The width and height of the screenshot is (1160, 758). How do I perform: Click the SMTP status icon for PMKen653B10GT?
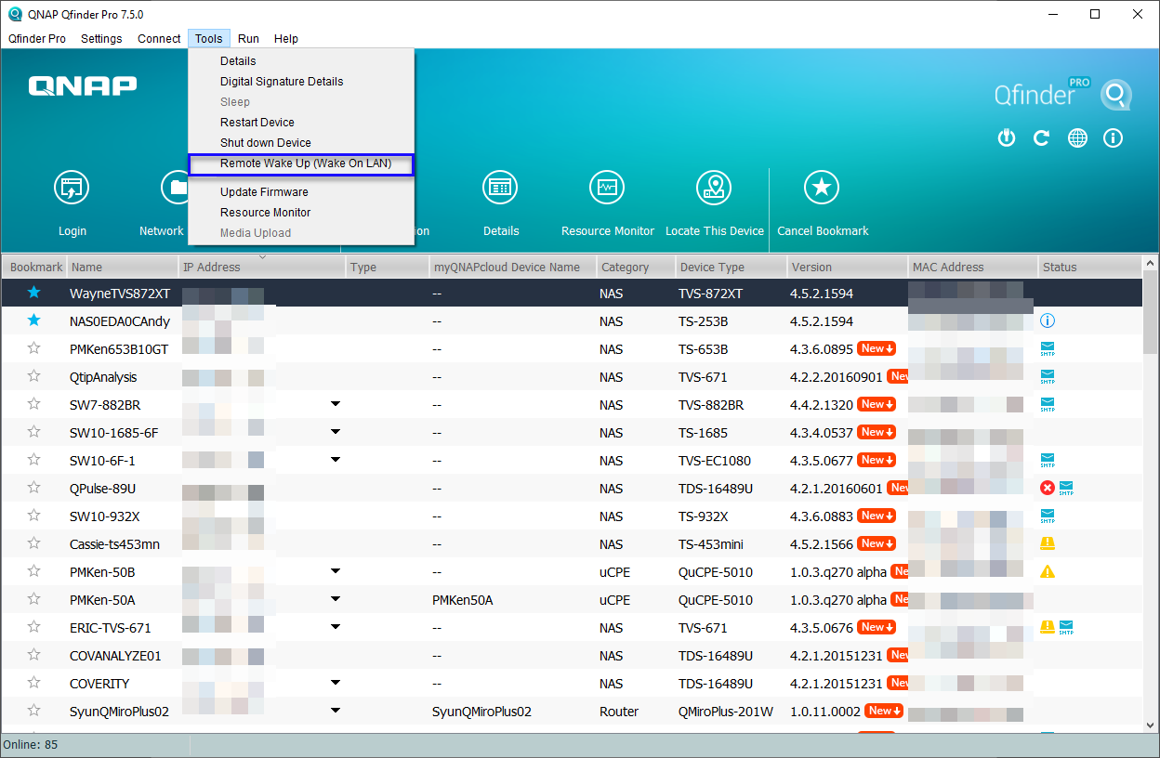pyautogui.click(x=1048, y=349)
